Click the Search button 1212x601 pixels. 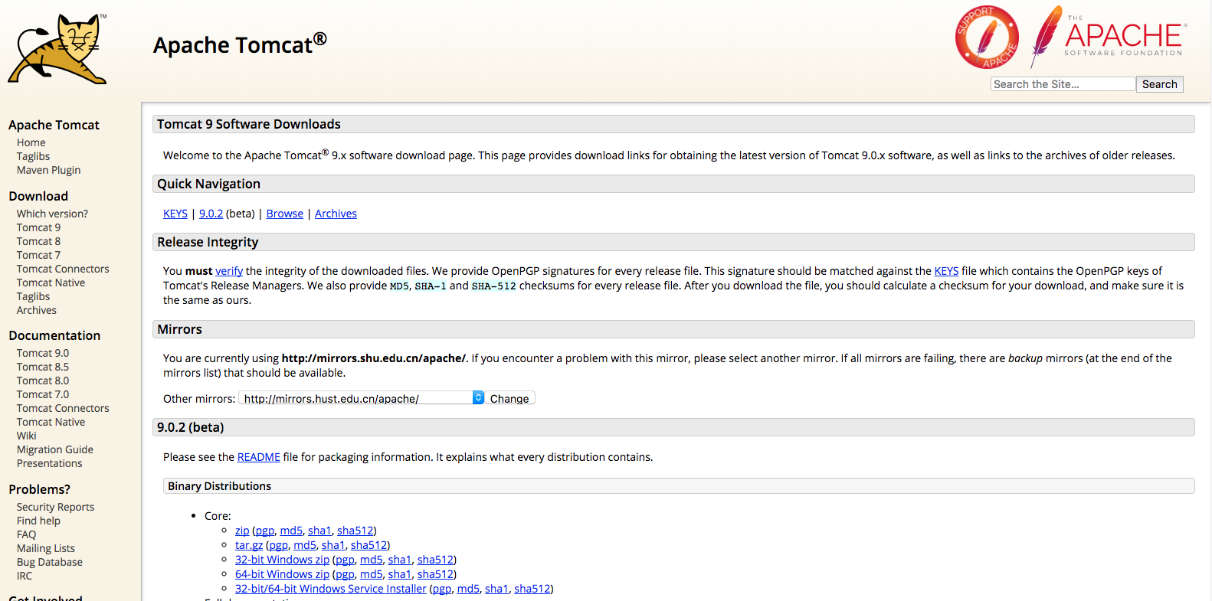click(x=1159, y=84)
